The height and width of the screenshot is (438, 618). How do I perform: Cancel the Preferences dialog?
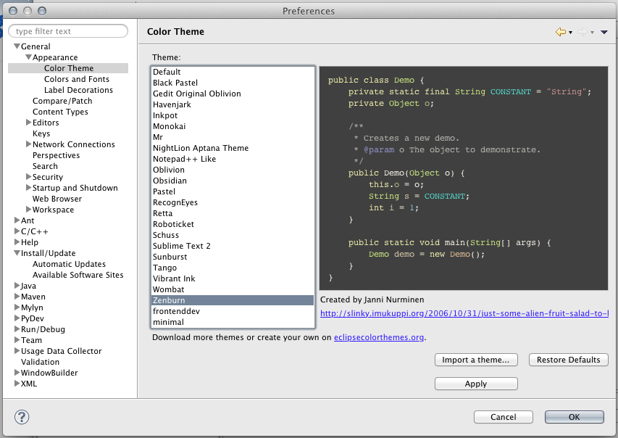click(504, 417)
